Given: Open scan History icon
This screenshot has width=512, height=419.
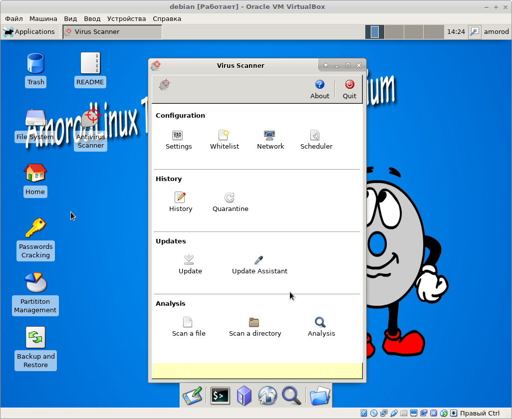Looking at the screenshot, I should tap(180, 198).
